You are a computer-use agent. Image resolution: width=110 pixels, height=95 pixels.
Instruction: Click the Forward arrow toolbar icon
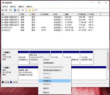[6, 10]
